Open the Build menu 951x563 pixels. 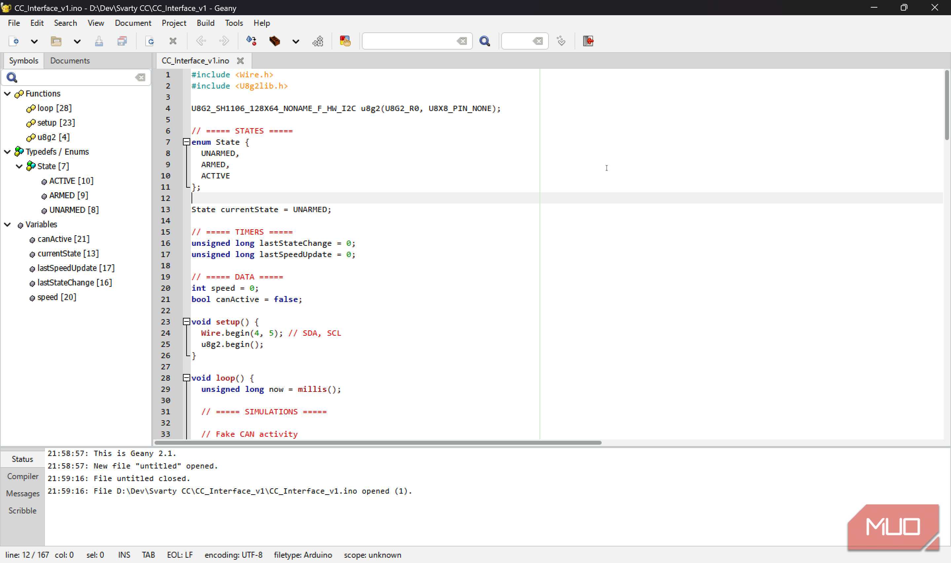tap(205, 23)
